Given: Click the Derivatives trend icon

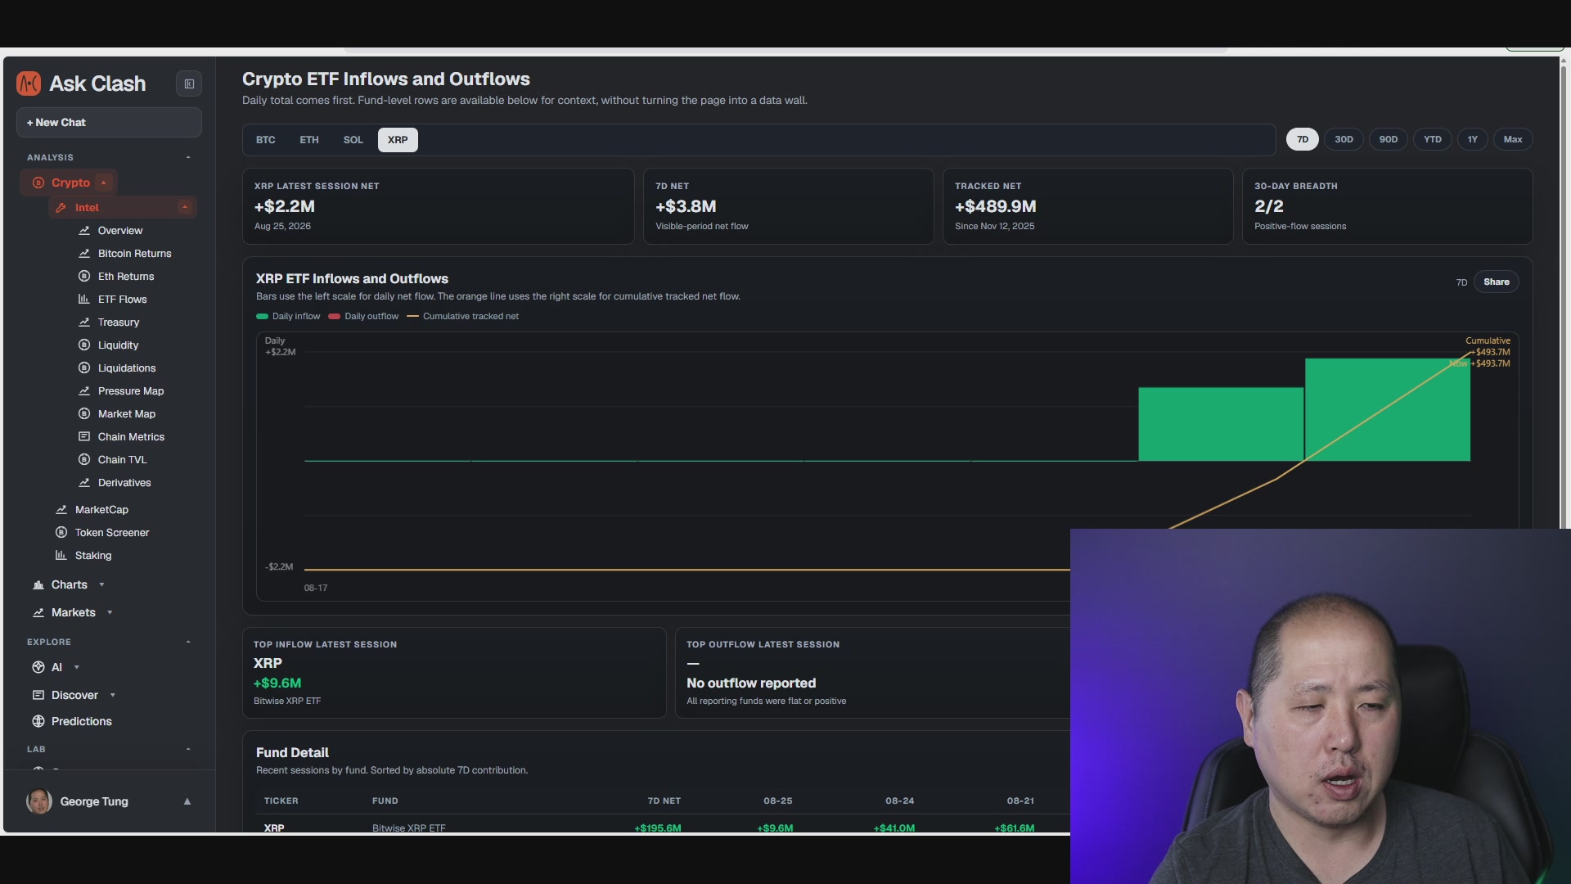Looking at the screenshot, I should 84,483.
